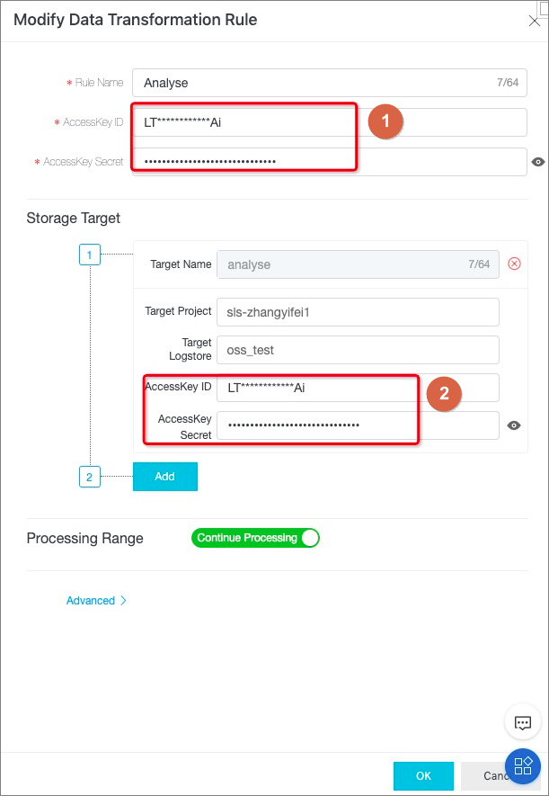Confirm changes with the OK button
The height and width of the screenshot is (796, 549).
click(423, 775)
